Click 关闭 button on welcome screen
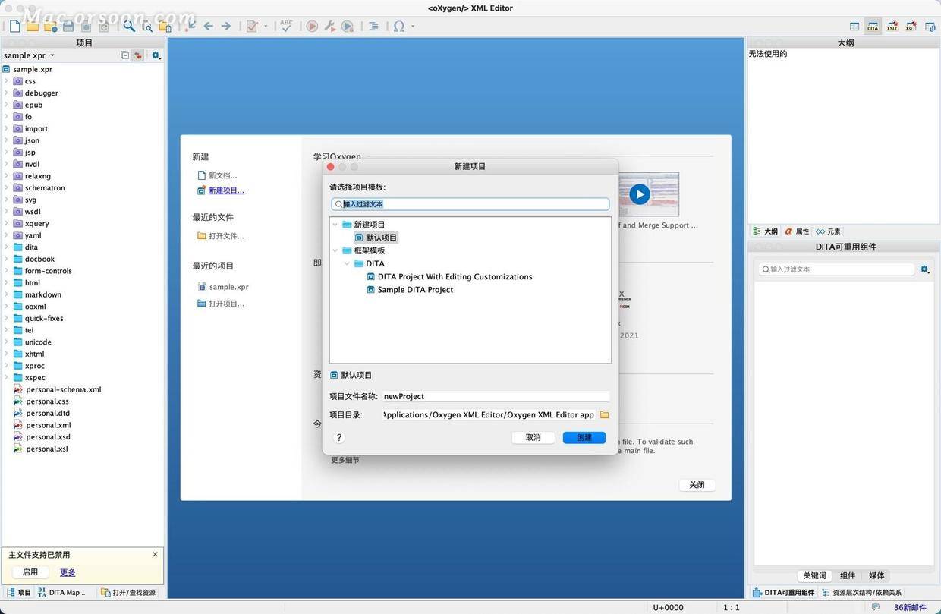 [x=697, y=485]
